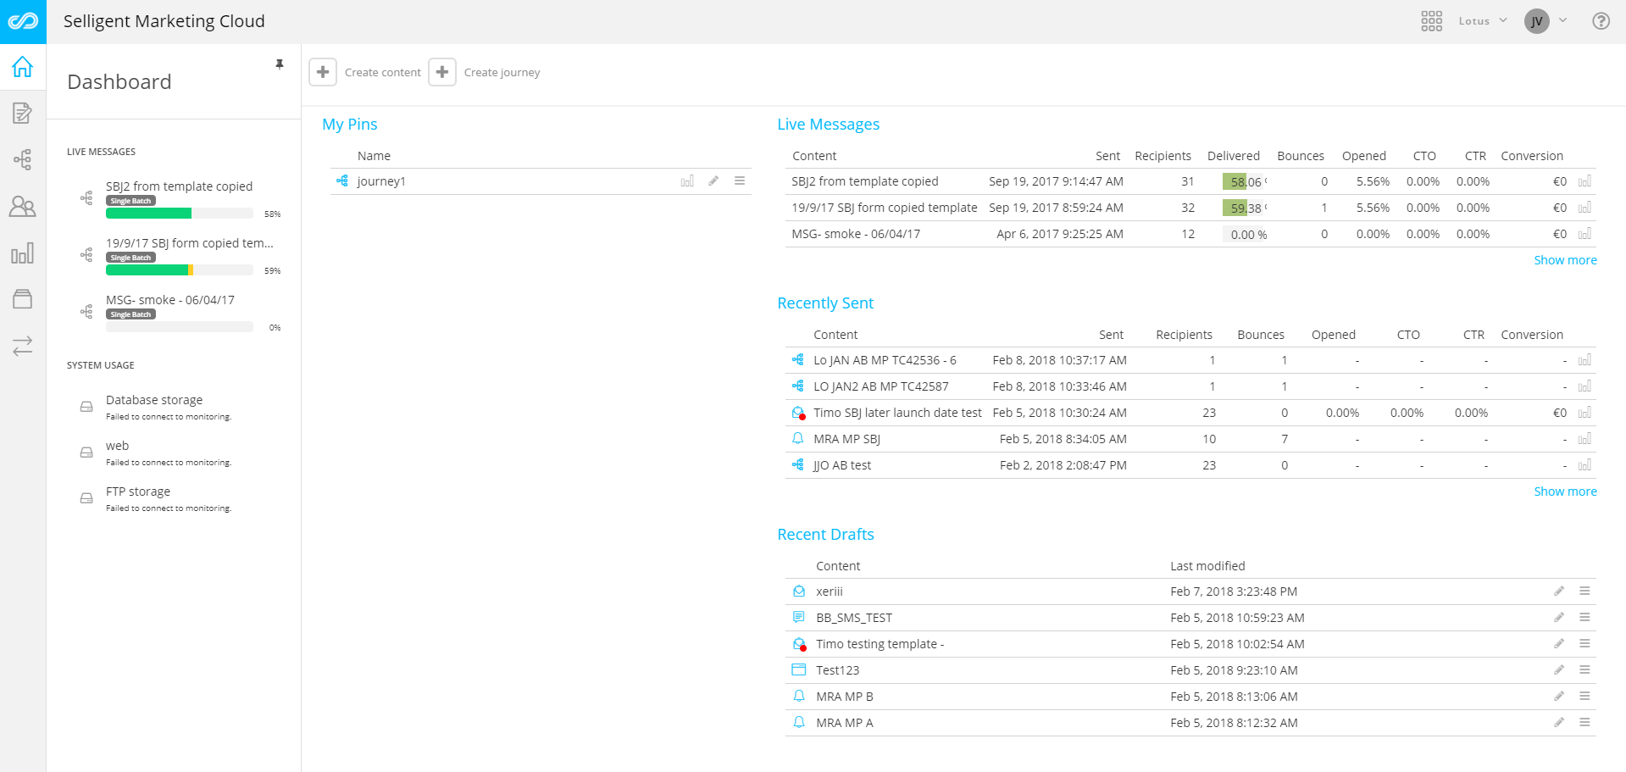
Task: Toggle the Dashboard panel pin
Action: click(x=280, y=64)
